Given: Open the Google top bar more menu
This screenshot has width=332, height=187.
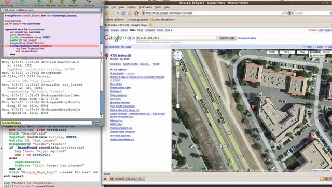Looking at the screenshot, I should (x=169, y=30).
